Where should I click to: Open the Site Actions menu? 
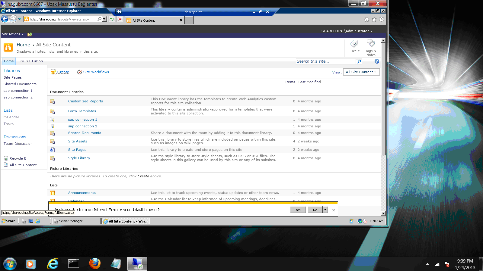coord(13,34)
